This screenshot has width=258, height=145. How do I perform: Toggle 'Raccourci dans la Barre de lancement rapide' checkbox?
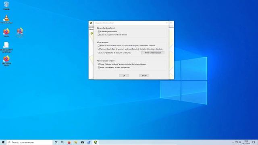click(x=98, y=49)
